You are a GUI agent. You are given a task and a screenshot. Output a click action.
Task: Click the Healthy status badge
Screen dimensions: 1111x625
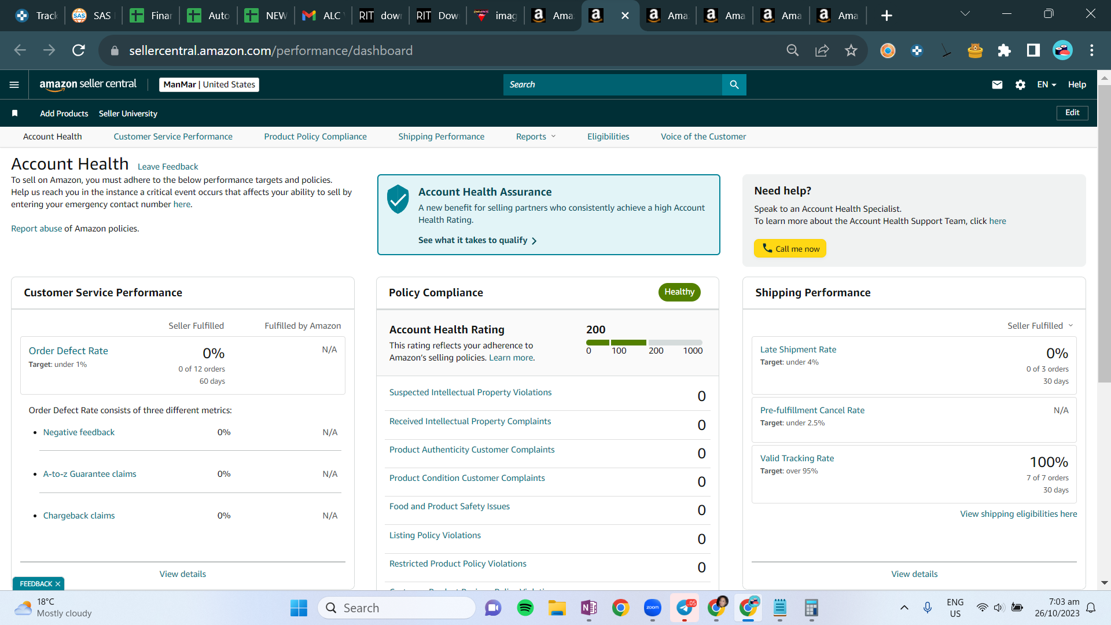(x=679, y=292)
